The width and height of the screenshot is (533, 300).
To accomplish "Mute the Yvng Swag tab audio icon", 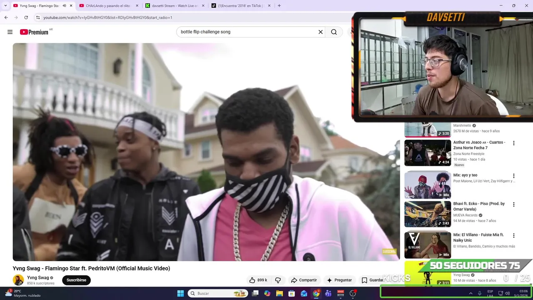I will pos(64,6).
